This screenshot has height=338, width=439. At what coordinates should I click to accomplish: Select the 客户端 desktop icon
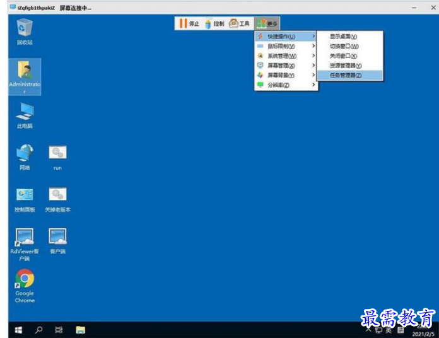coord(57,241)
